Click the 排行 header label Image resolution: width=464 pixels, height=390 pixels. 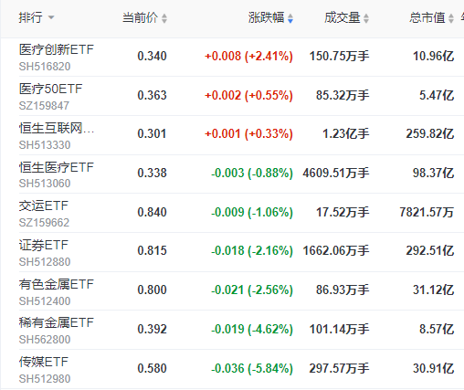point(30,17)
